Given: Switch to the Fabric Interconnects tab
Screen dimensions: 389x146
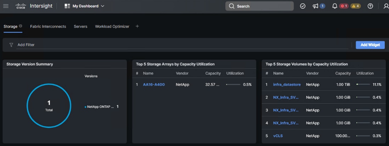Looking at the screenshot, I should [48, 26].
